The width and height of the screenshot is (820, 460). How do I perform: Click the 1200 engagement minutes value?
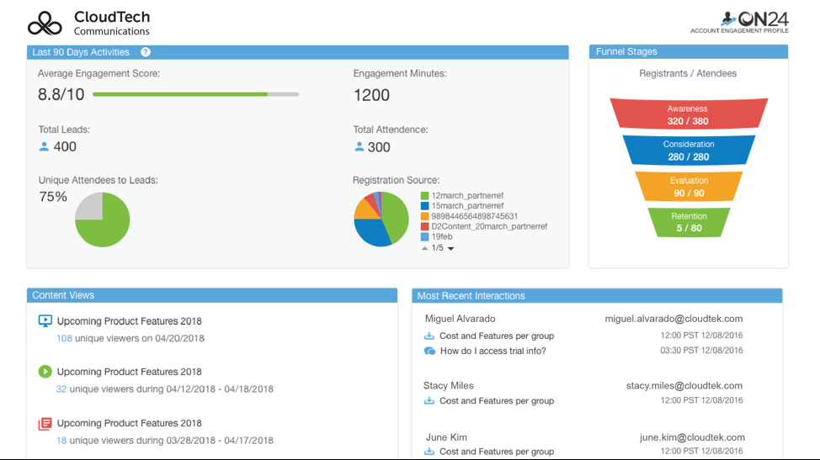[371, 95]
